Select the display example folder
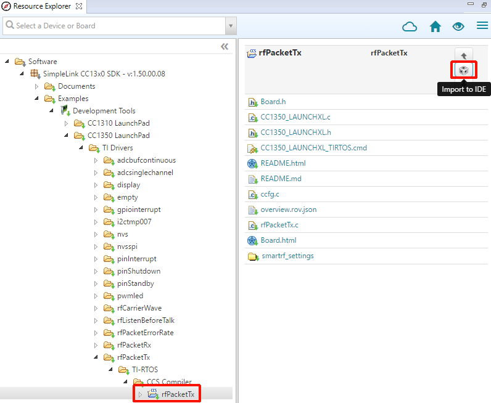 click(x=128, y=185)
